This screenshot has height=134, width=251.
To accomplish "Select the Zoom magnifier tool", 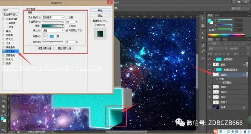I will tap(3, 111).
